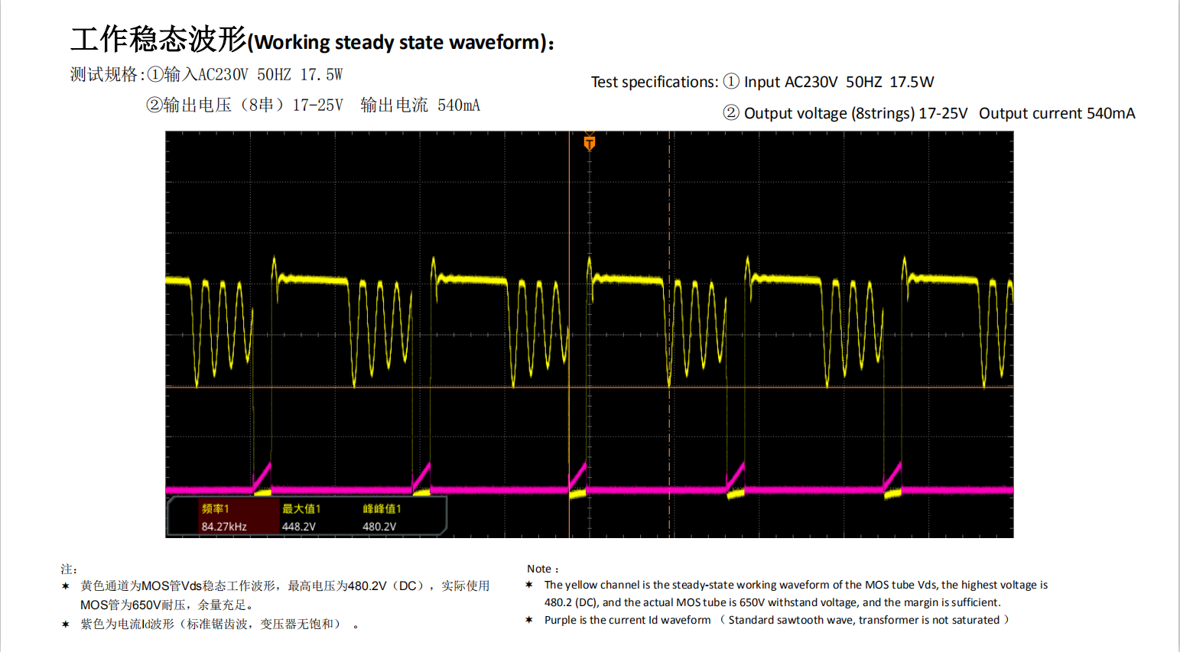
Task: Click the Chinese heading 工作稳态波形
Action: pyautogui.click(x=158, y=39)
